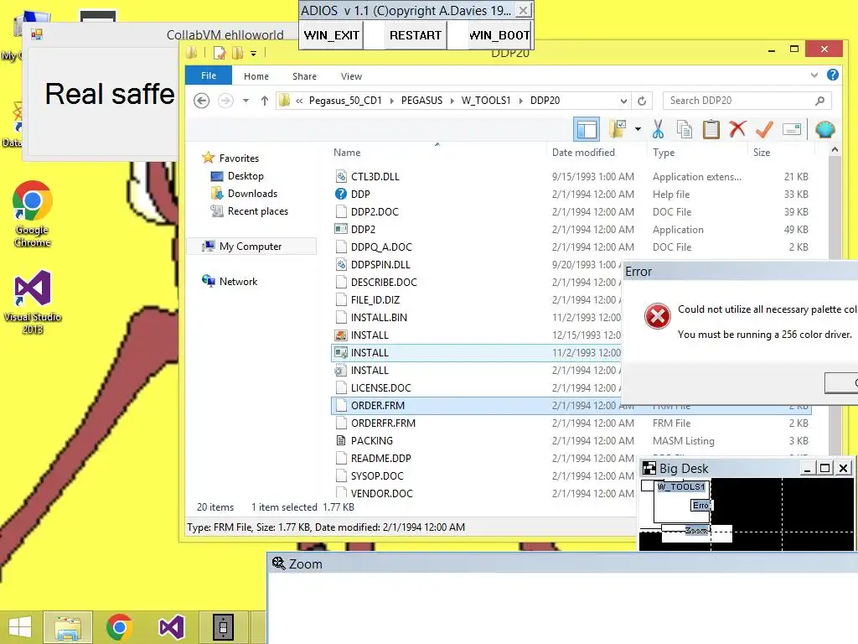Open the Quick Access Toolbar customize dropdown
Screen dimensions: 858x644
tap(253, 53)
